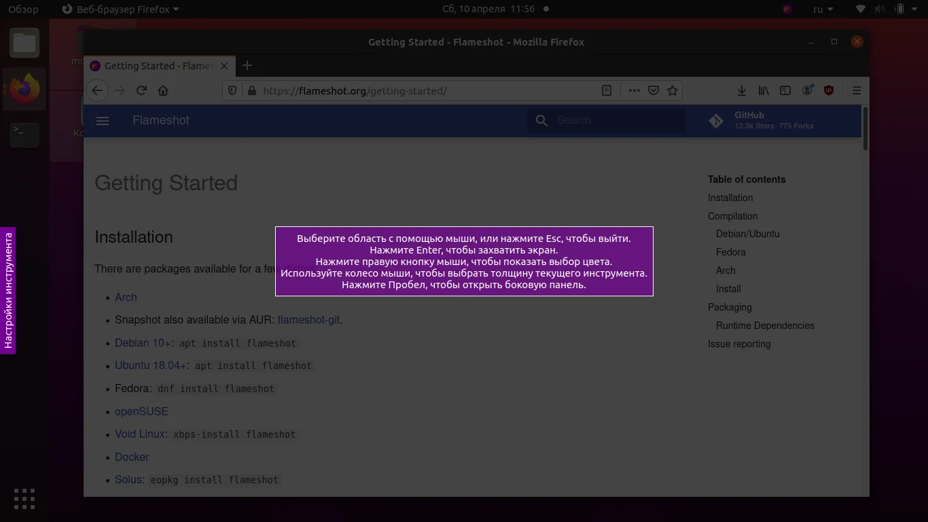The image size is (928, 522).
Task: Open the Firefox library icon
Action: click(764, 90)
